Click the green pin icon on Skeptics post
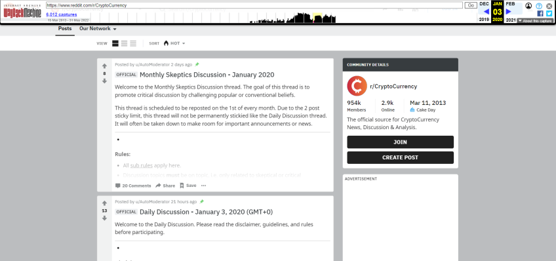Viewport: 556px width, 261px height. coord(197,64)
